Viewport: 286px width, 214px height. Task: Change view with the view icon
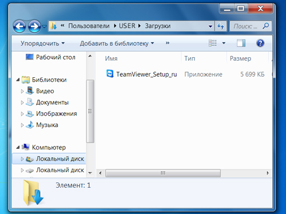[213, 43]
